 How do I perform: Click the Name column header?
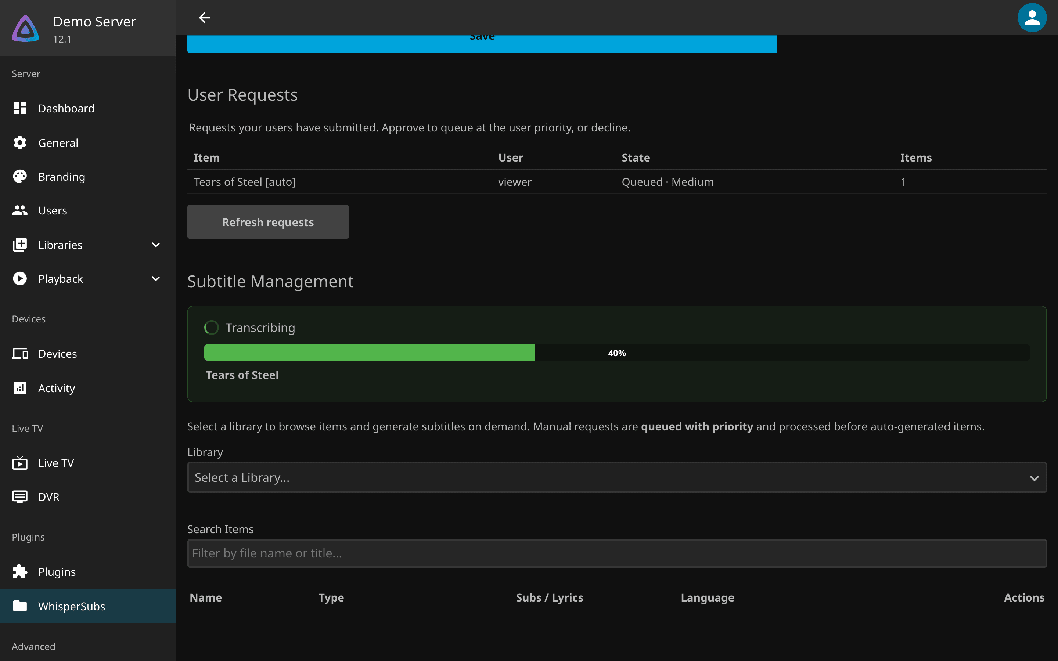point(205,597)
